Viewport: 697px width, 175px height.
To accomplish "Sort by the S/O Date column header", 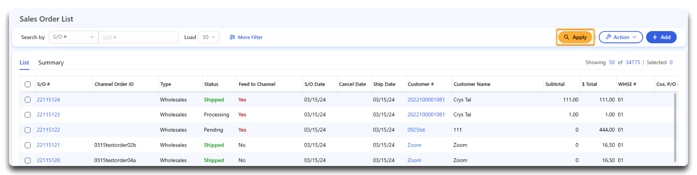I will tap(314, 84).
